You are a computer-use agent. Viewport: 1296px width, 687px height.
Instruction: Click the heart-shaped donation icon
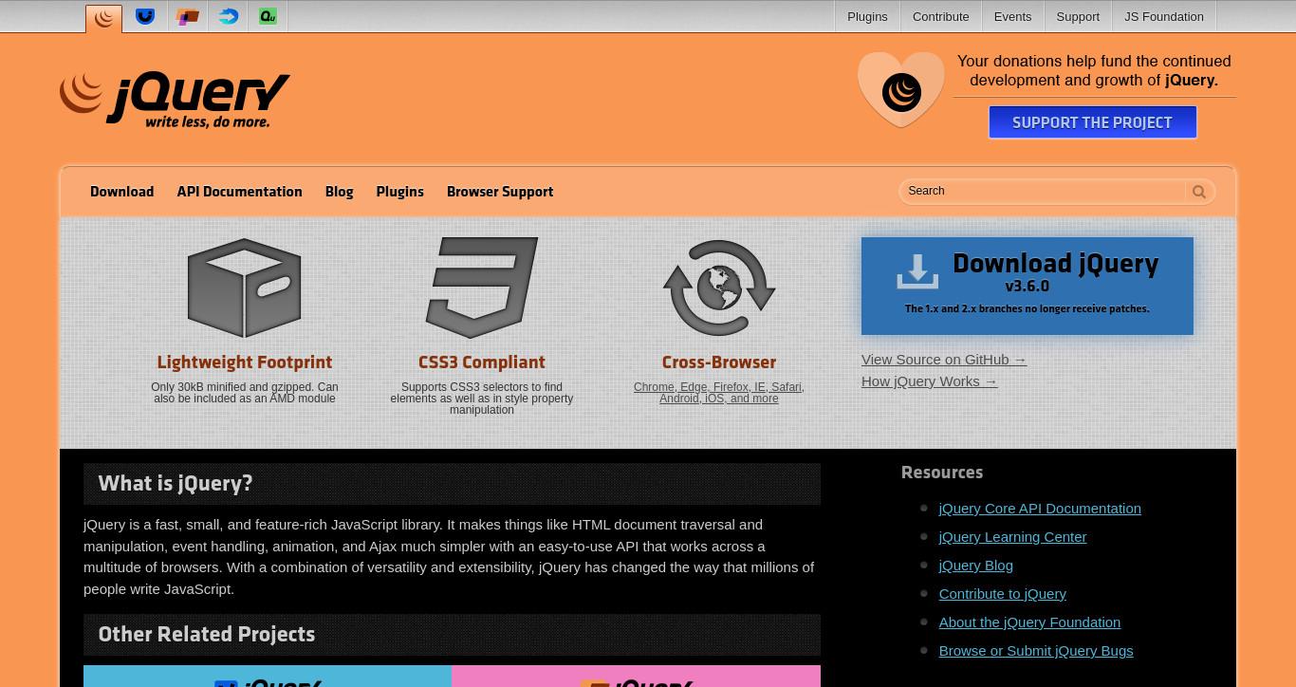(x=901, y=89)
